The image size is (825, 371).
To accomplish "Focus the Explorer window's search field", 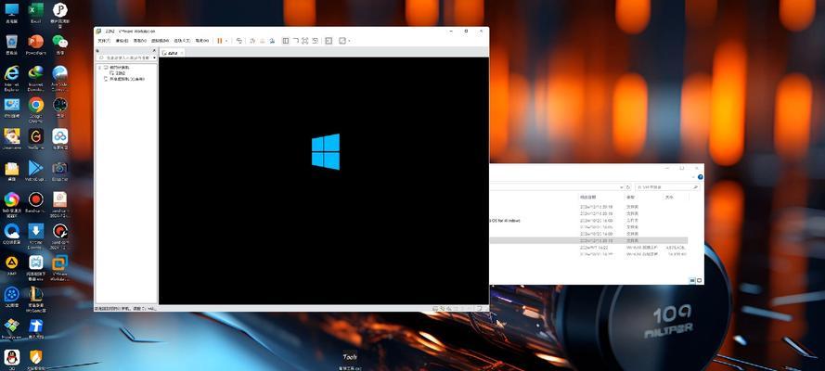I will (668, 187).
